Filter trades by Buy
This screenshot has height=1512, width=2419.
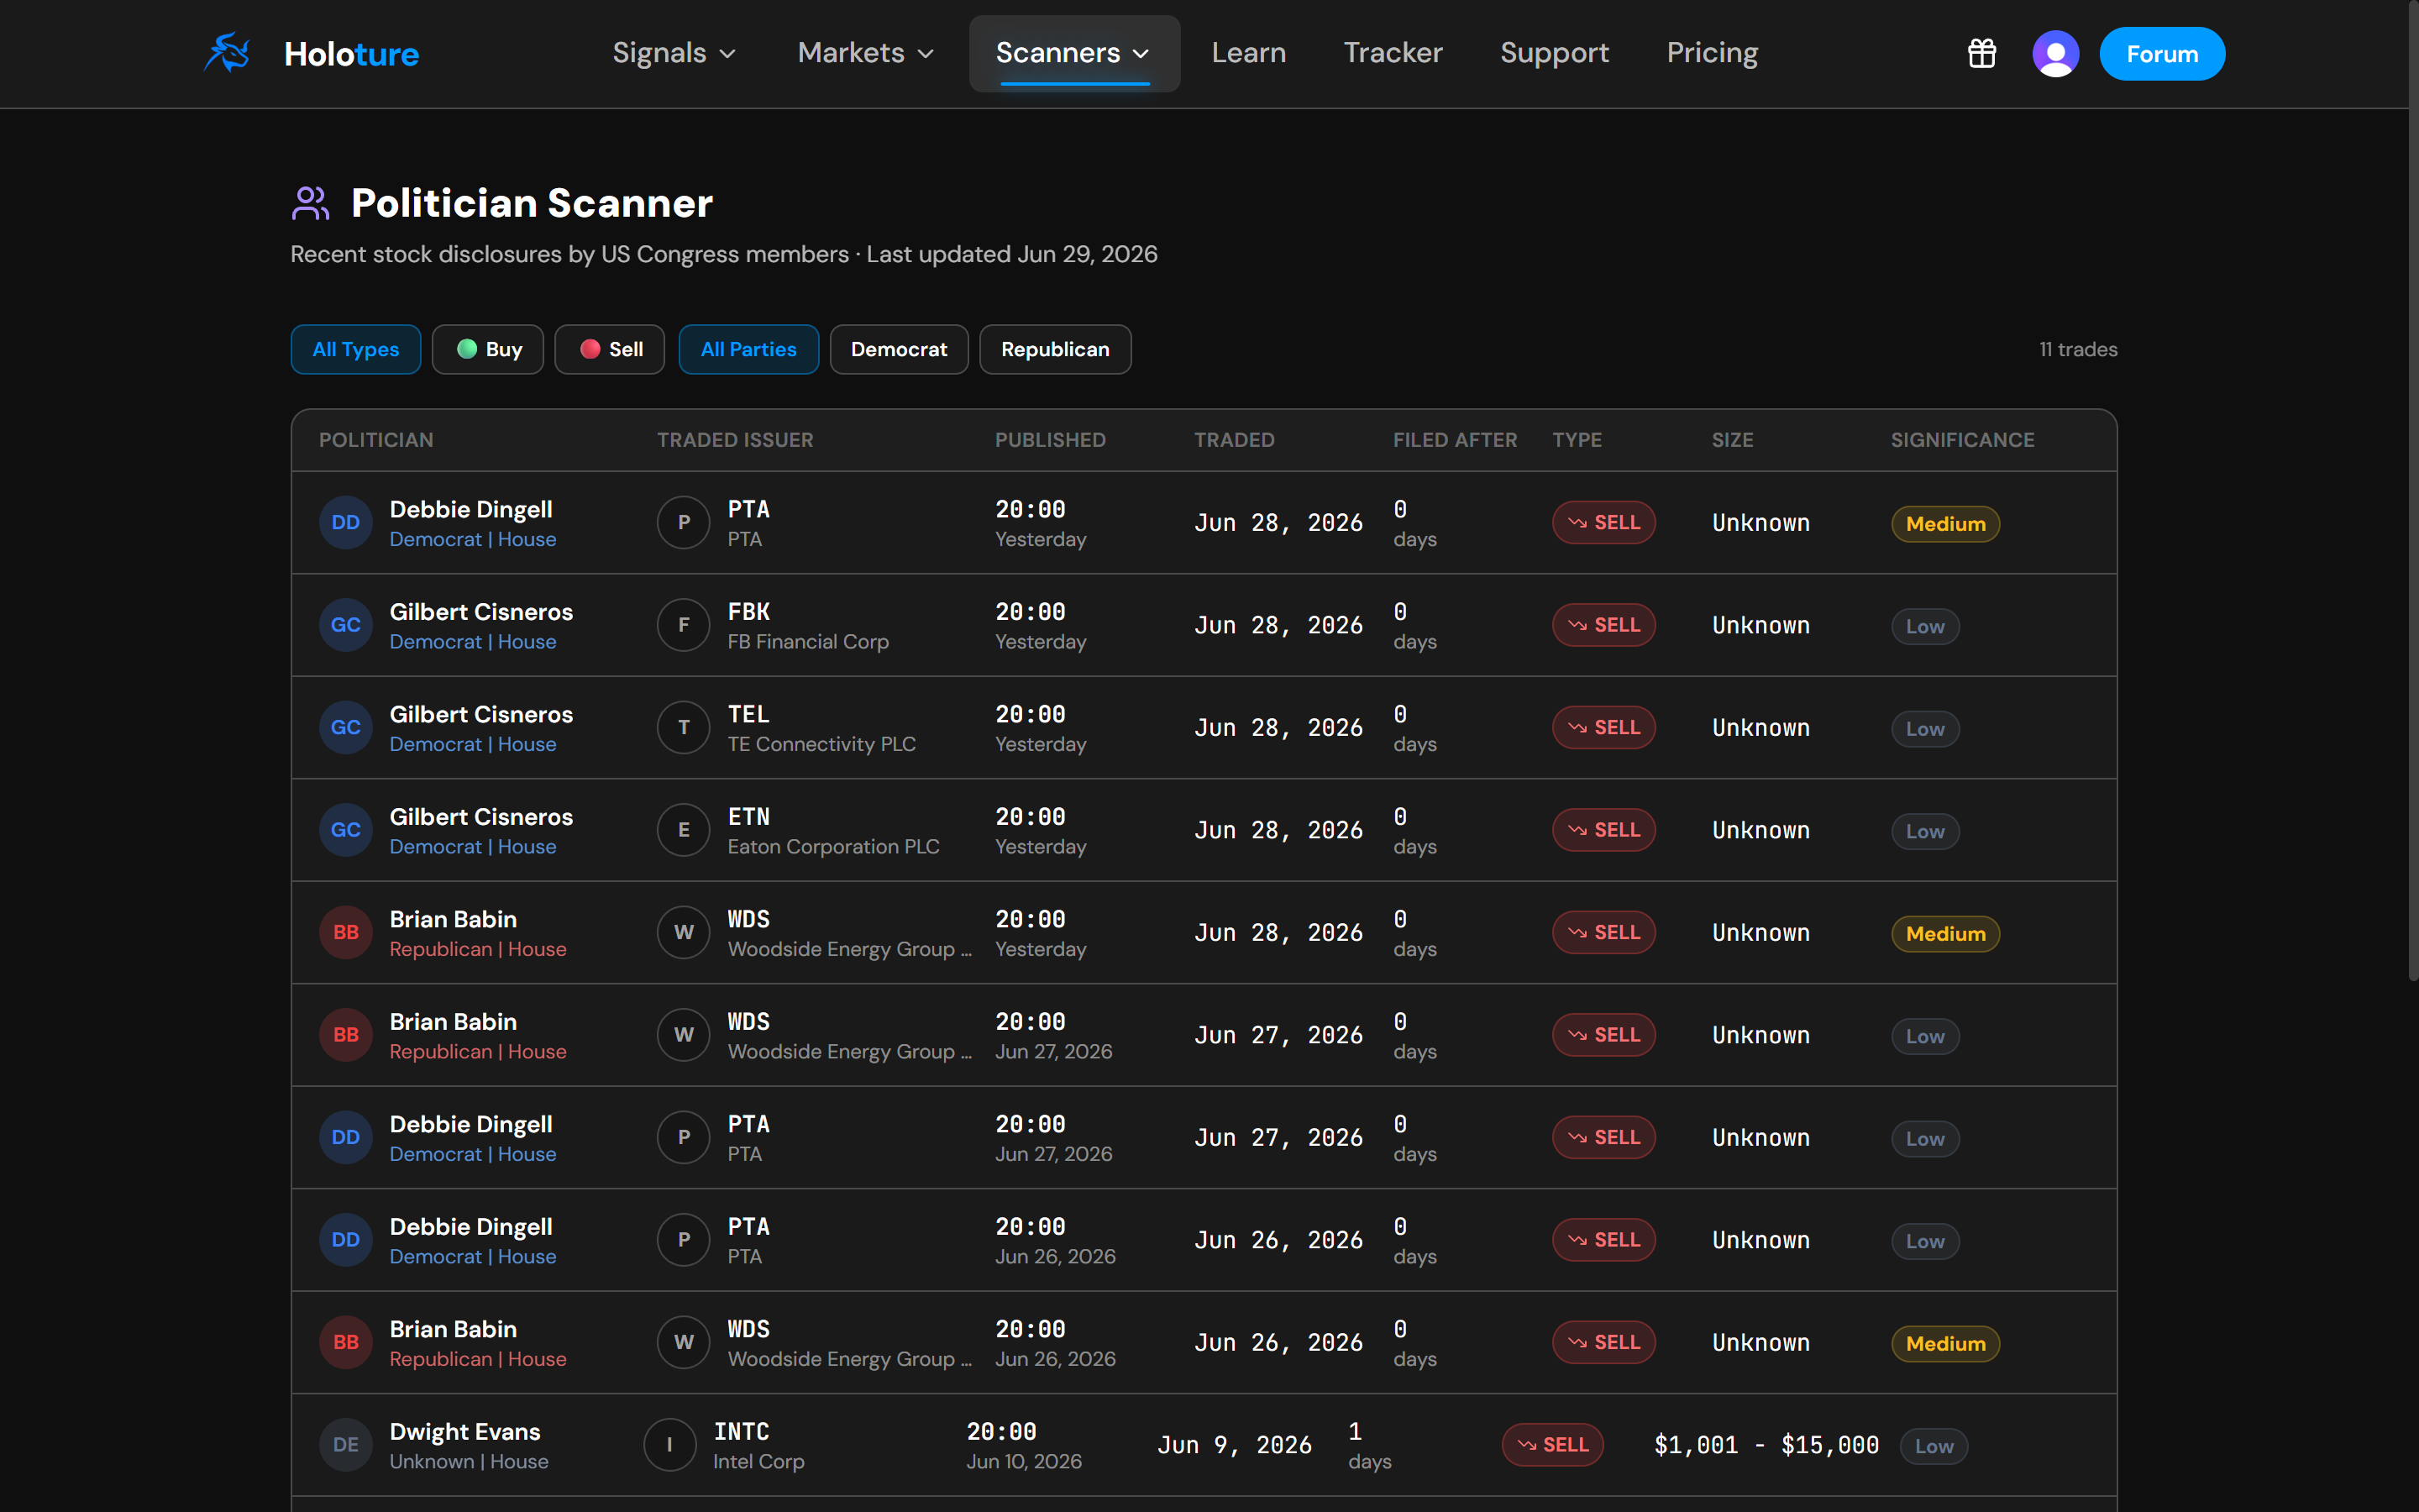tap(488, 349)
